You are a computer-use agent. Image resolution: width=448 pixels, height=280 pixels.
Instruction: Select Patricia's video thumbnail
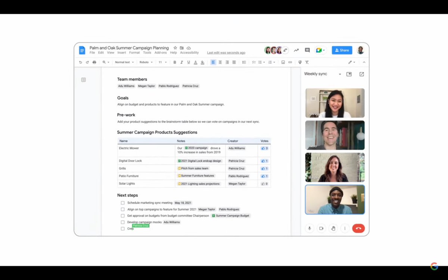[x=335, y=103]
